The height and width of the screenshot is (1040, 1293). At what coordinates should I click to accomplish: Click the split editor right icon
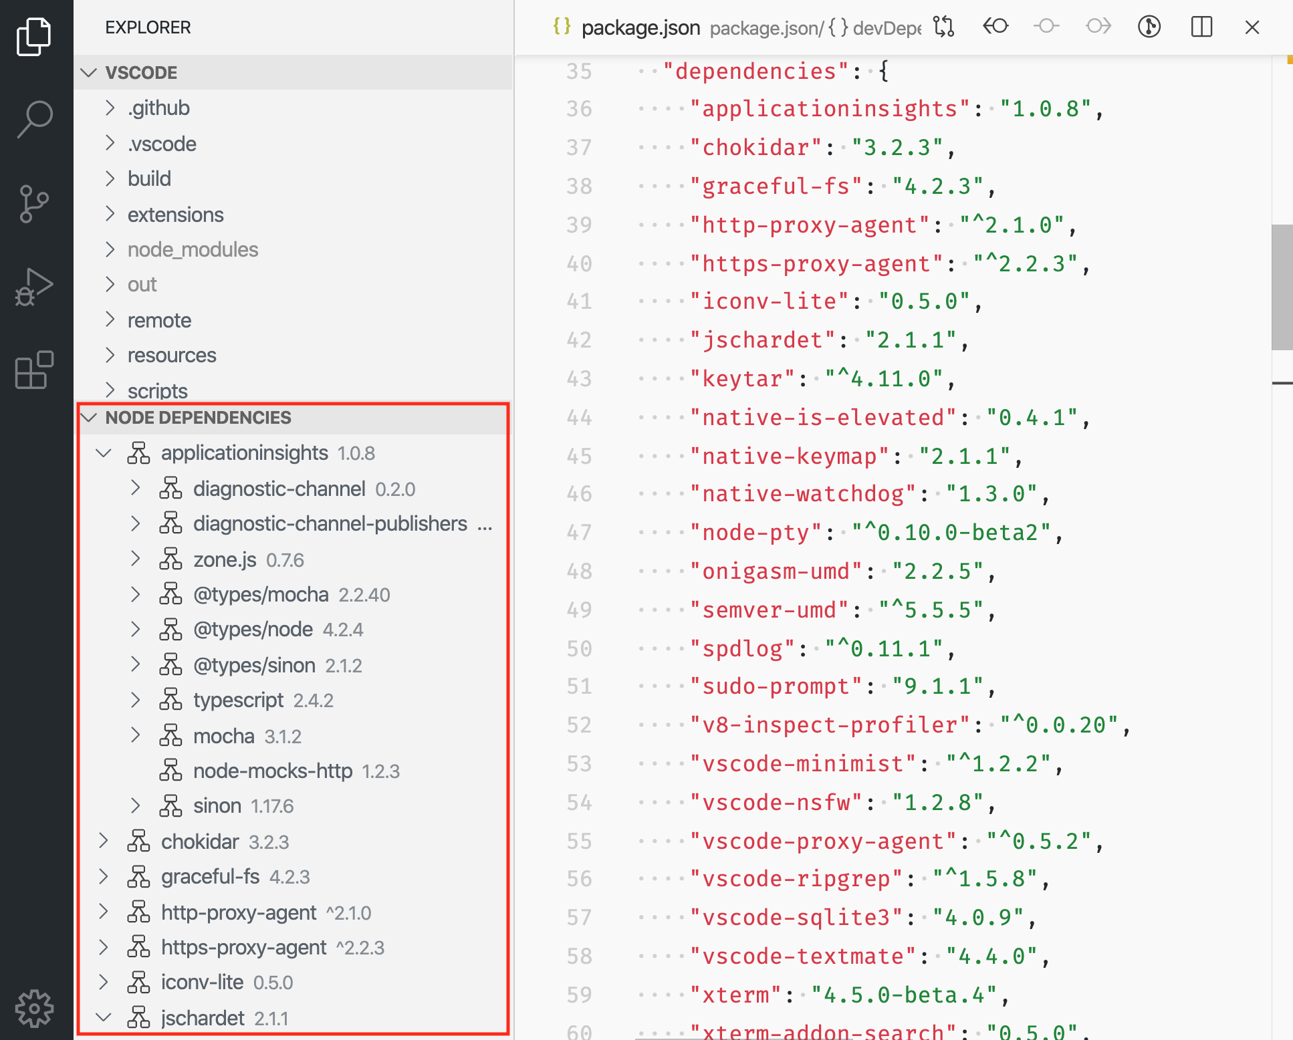pos(1201,27)
